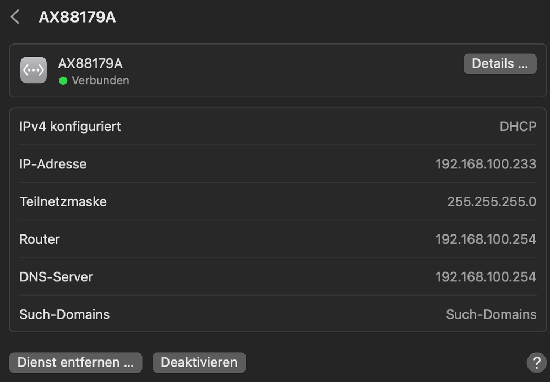Image resolution: width=550 pixels, height=382 pixels.
Task: Click the Such-Domains placeholder field
Action: [491, 314]
